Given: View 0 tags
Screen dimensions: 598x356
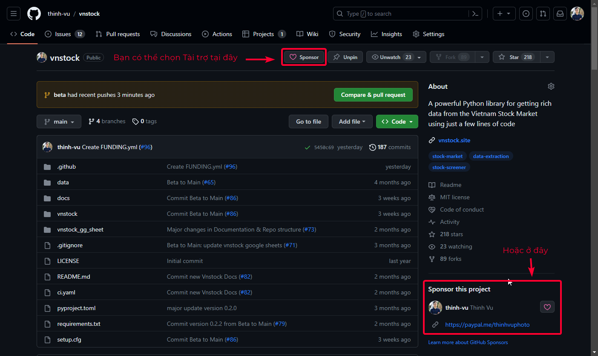Looking at the screenshot, I should click(144, 121).
